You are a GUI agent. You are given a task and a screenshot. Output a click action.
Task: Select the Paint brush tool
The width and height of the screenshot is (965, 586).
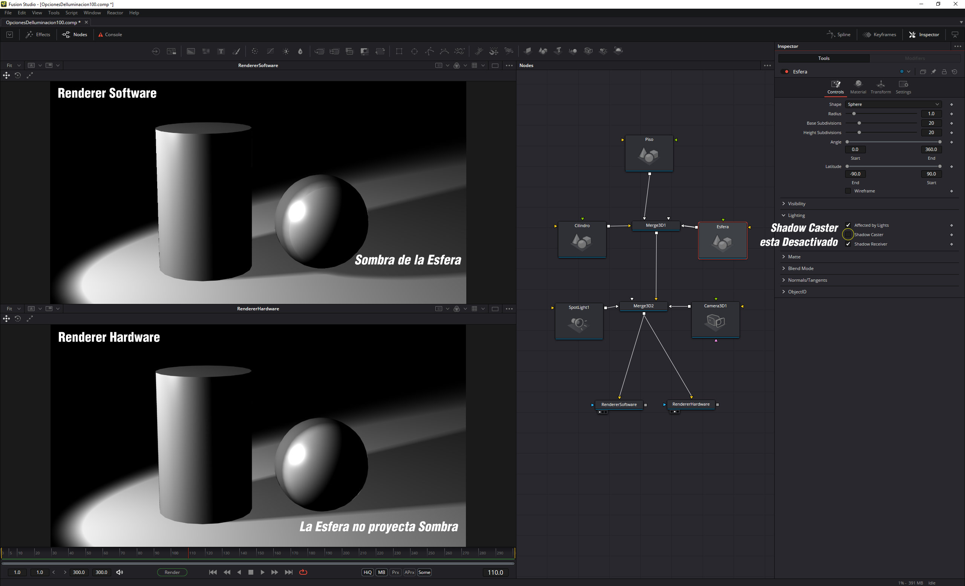236,51
